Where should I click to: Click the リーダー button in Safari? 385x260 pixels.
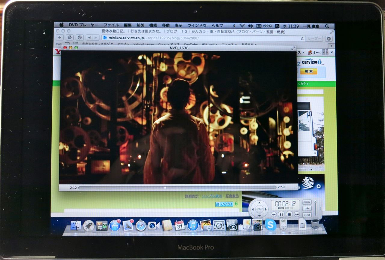pos(314,39)
